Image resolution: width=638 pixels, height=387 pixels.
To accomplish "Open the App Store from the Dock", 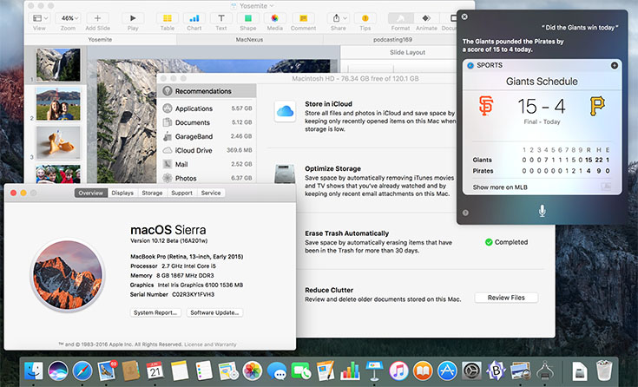I will click(447, 371).
